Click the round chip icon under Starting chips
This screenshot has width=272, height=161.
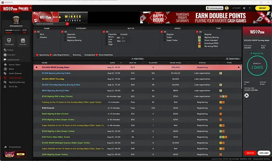point(246,96)
